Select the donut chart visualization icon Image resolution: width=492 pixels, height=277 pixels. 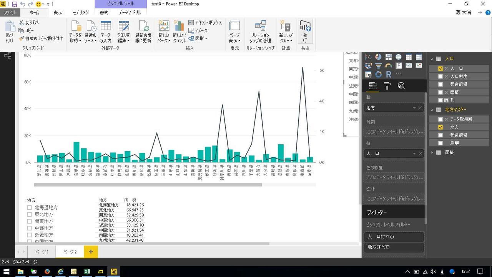378,74
